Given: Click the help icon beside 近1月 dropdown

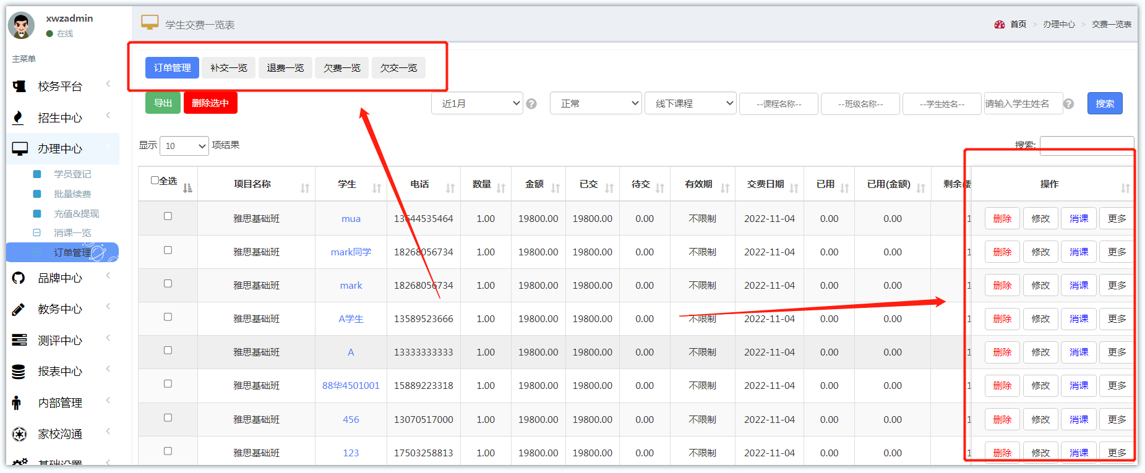Looking at the screenshot, I should click(531, 104).
